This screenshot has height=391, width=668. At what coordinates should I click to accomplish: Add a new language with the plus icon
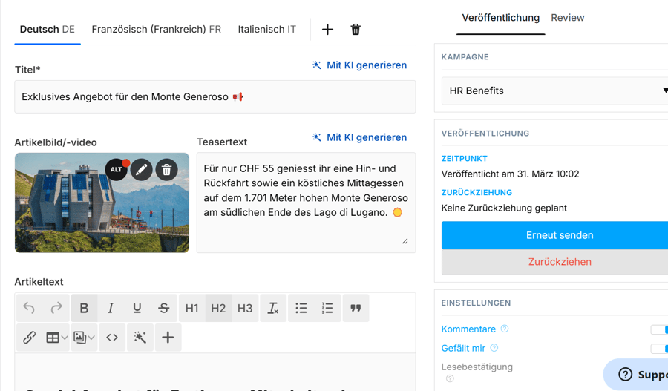(x=327, y=30)
